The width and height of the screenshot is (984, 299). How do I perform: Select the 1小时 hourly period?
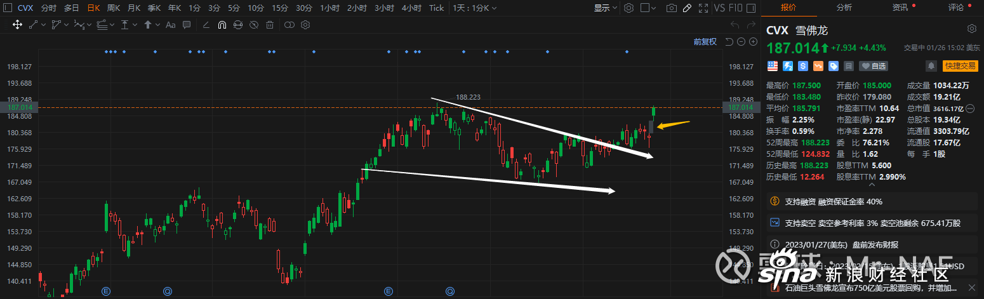[x=329, y=8]
